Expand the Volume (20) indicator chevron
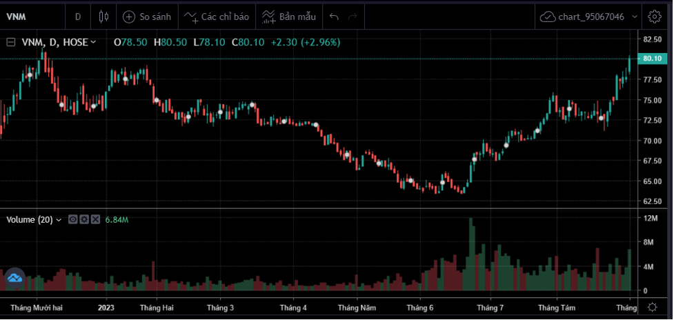 click(59, 220)
